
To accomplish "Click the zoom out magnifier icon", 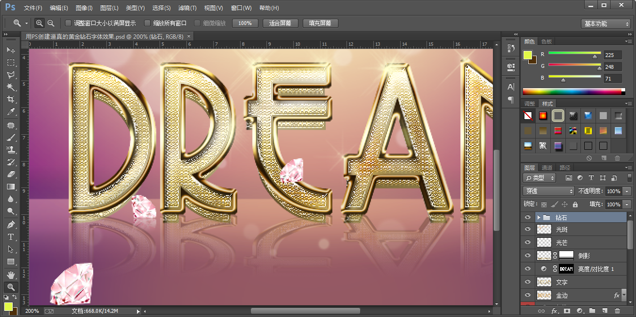I will [x=51, y=23].
